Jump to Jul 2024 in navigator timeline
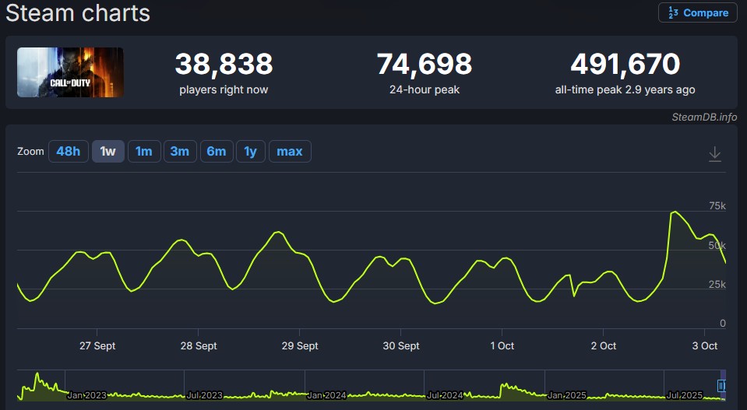 click(446, 395)
